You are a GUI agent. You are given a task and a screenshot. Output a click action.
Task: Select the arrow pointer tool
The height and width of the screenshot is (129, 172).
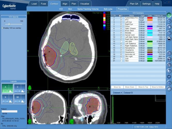click(169, 15)
